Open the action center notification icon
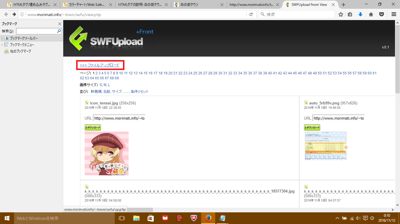Image resolution: width=400 pixels, height=224 pixels. [x=365, y=218]
